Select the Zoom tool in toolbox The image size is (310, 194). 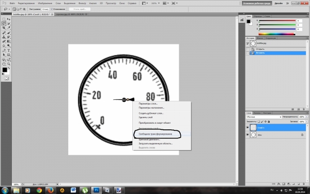click(9, 64)
